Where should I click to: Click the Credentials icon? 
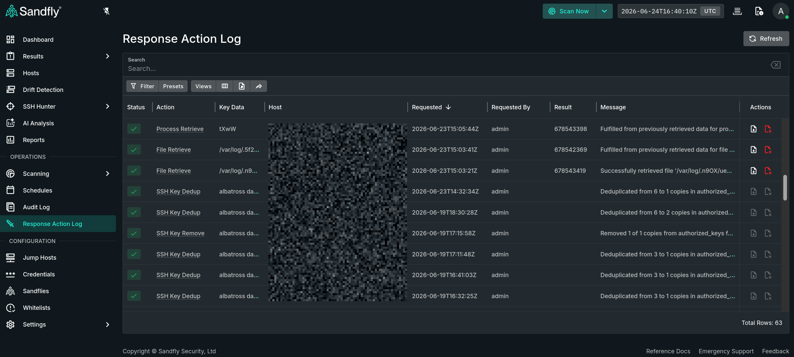click(x=10, y=274)
